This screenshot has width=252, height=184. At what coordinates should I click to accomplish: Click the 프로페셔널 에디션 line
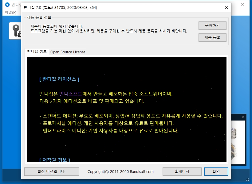tap(107, 123)
